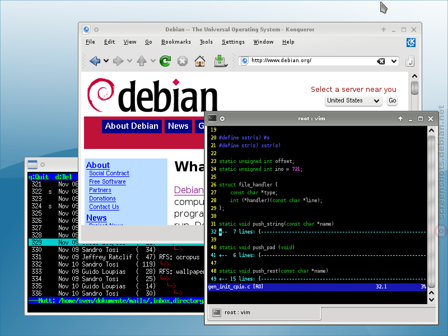Click the go icon beside the location bar
The height and width of the screenshot is (336, 448).
click(x=410, y=61)
